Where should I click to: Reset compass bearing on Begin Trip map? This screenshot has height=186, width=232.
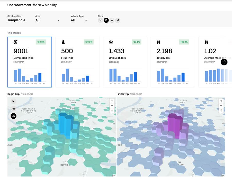point(112,110)
